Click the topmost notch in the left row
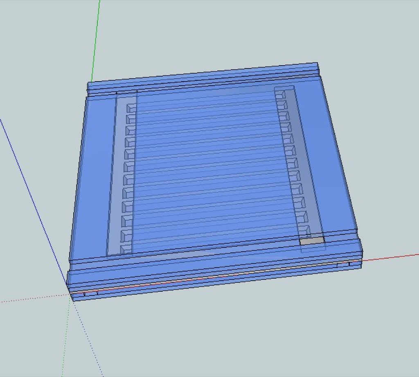 click(131, 108)
